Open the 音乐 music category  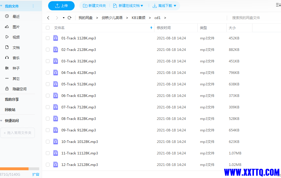(x=16, y=58)
